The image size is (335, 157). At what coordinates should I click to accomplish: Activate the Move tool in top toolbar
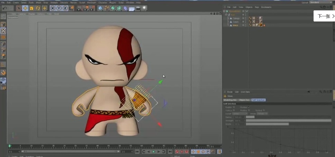[25, 8]
